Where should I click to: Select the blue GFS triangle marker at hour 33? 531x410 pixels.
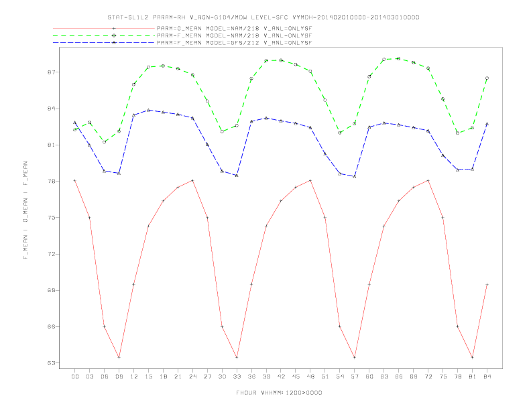pyautogui.click(x=237, y=176)
